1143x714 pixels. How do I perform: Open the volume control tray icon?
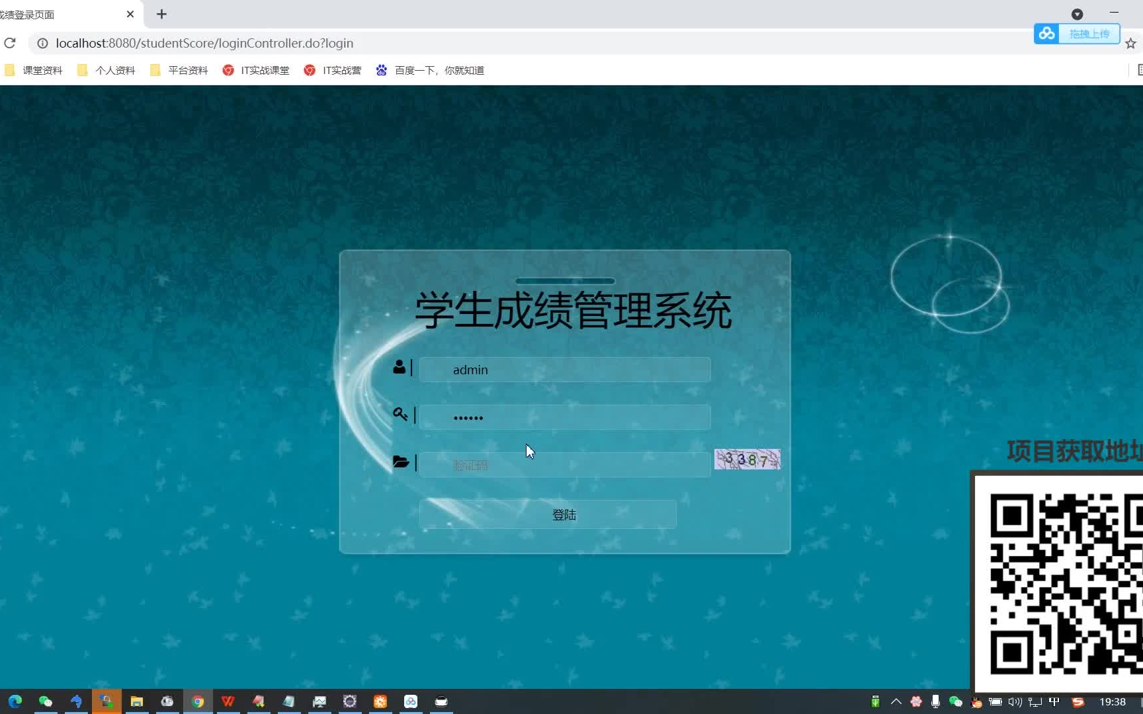pos(1015,702)
